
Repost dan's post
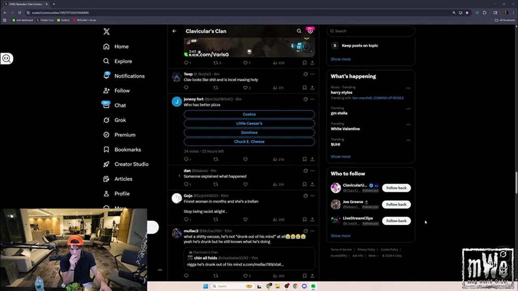[216, 184]
